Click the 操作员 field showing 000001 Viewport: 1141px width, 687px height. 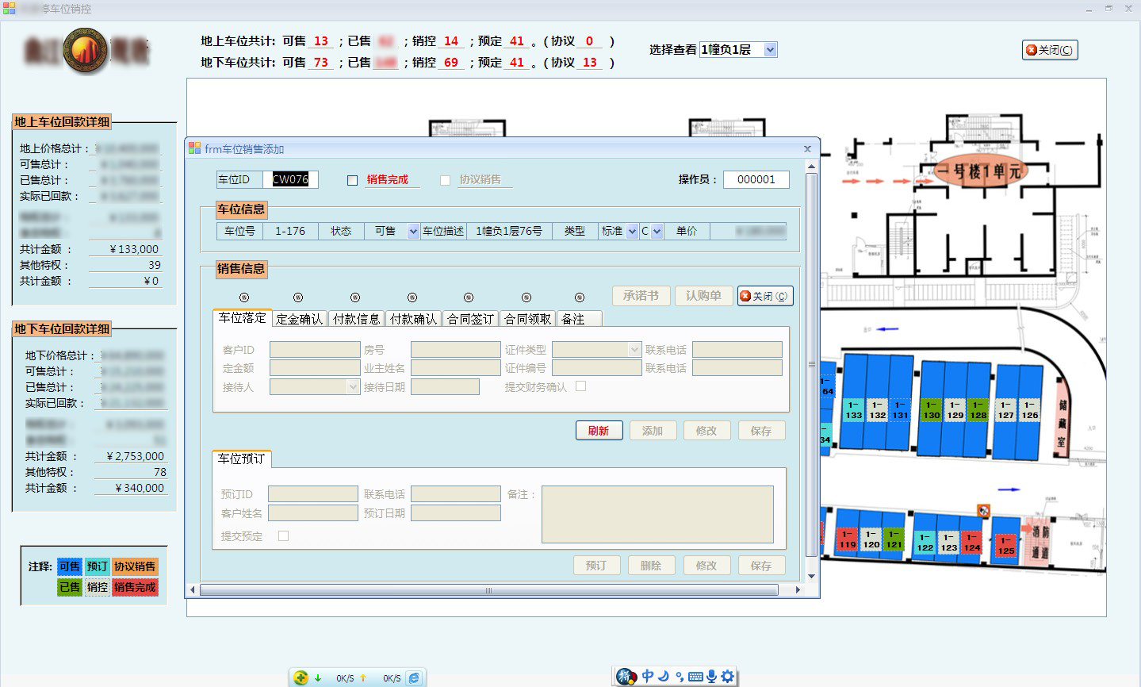tap(756, 180)
